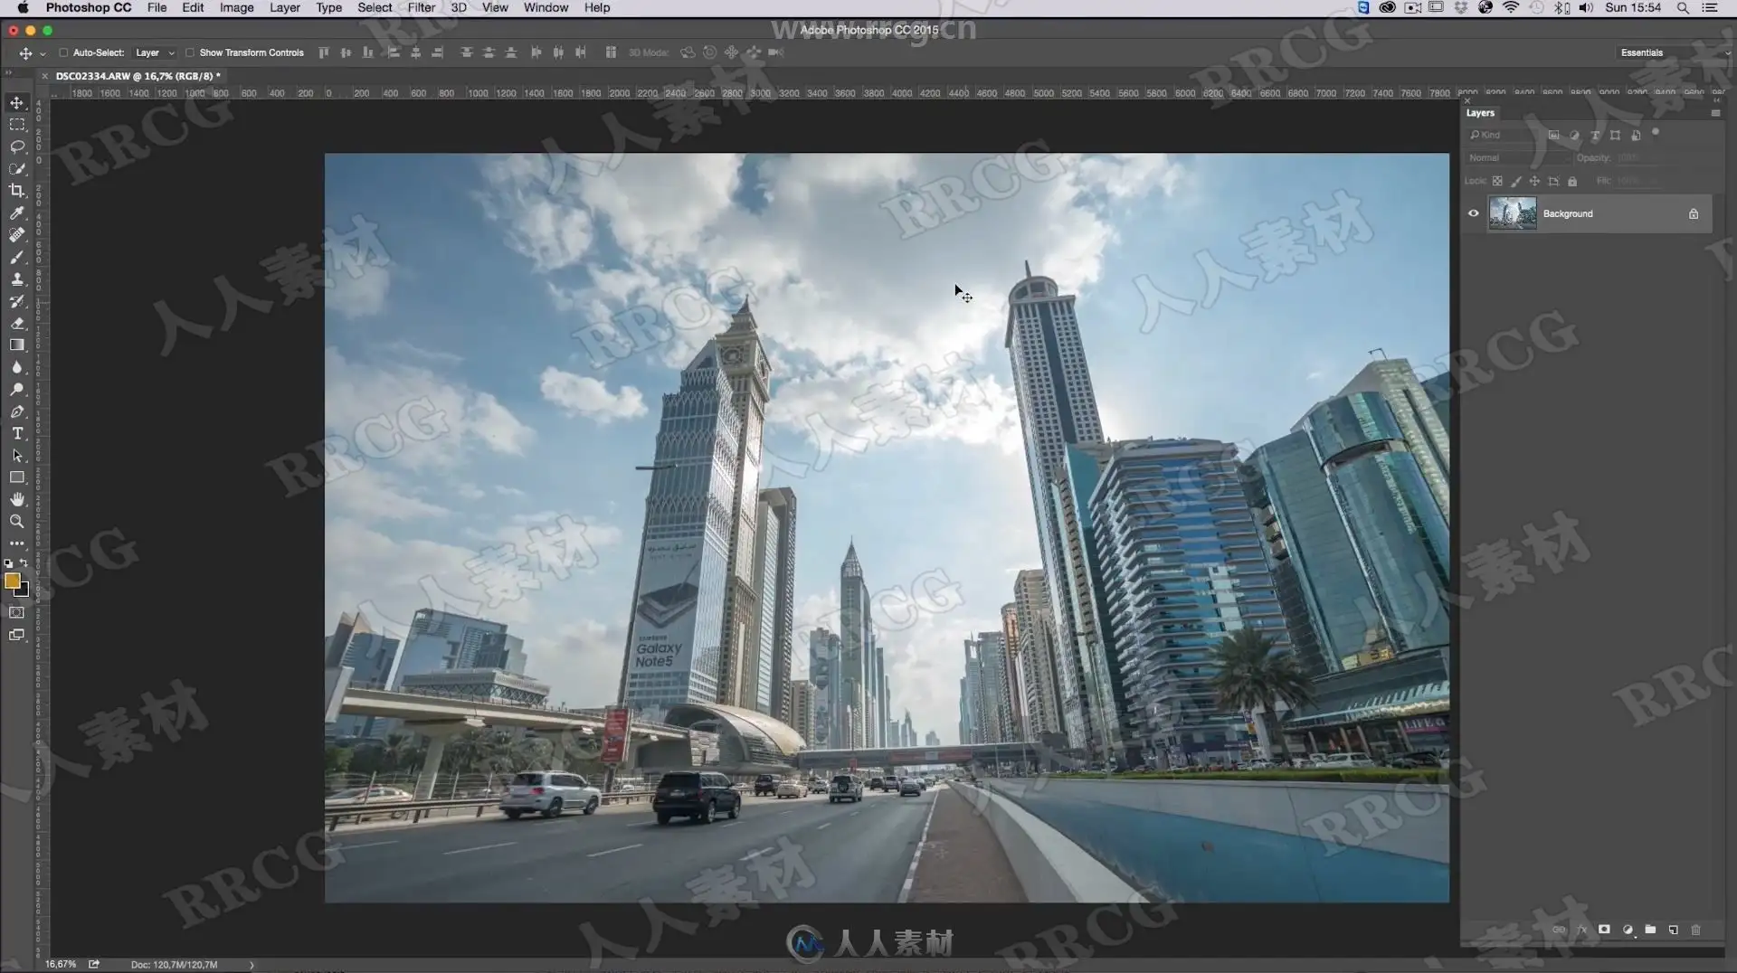Add a layer mask in Layers panel
Screen dimensions: 1737x973
[1604, 930]
